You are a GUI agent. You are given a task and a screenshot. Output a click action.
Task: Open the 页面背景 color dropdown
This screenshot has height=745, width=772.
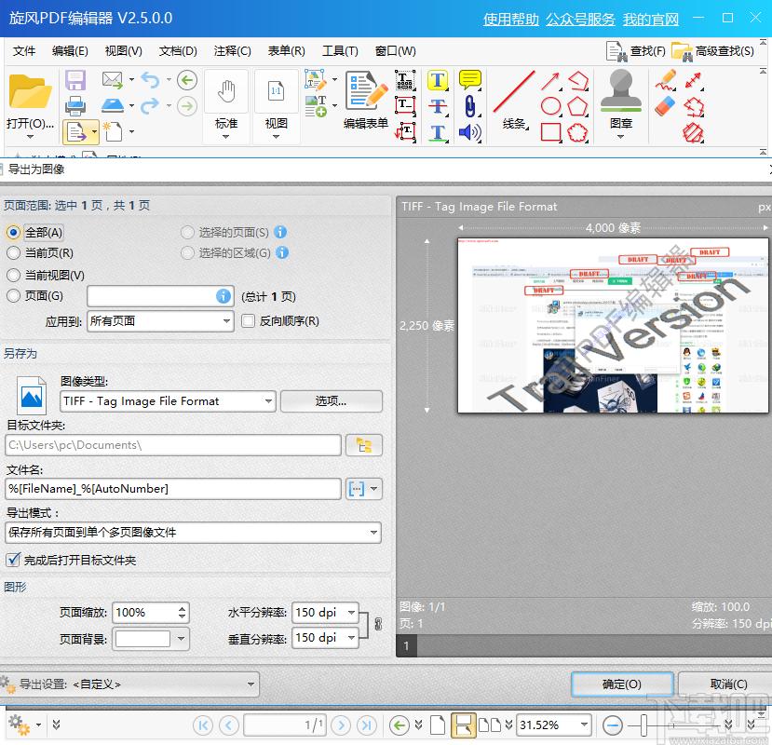(x=182, y=639)
